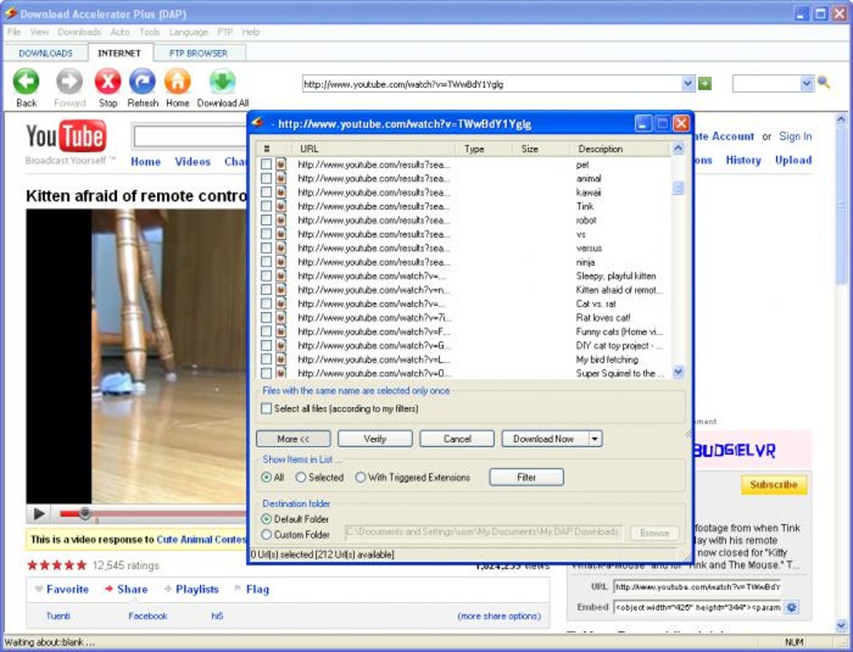Select the 'Selected' radio button
853x652 pixels.
[300, 477]
